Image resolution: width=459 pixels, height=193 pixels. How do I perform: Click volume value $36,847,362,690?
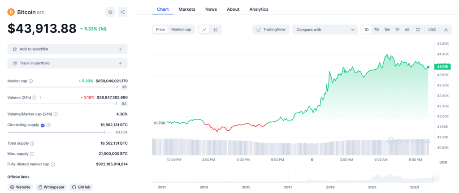(113, 97)
